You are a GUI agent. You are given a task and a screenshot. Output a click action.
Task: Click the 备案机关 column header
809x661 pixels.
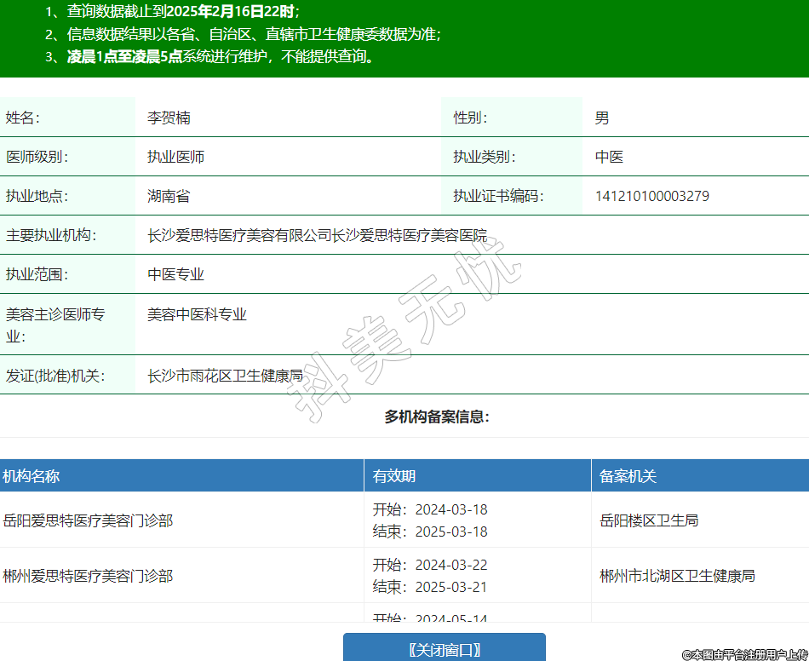628,476
